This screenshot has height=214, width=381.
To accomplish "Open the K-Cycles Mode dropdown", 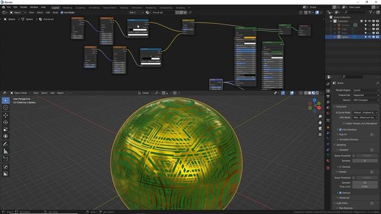I will (x=365, y=112).
